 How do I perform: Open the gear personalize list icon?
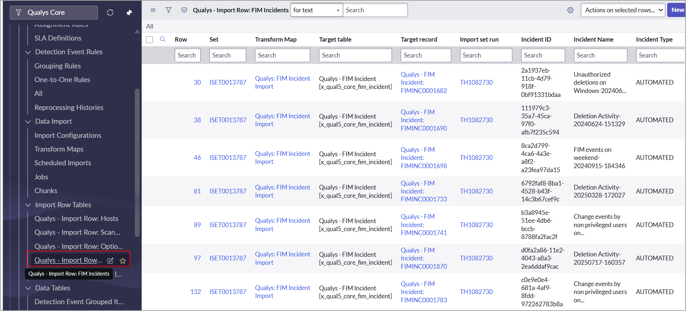pyautogui.click(x=570, y=10)
